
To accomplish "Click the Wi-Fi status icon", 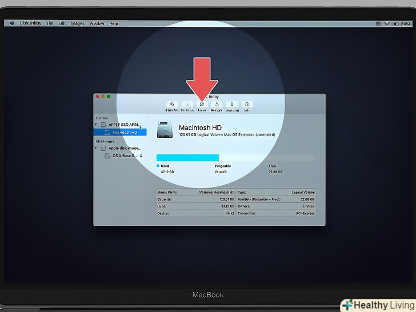I will tap(387, 24).
